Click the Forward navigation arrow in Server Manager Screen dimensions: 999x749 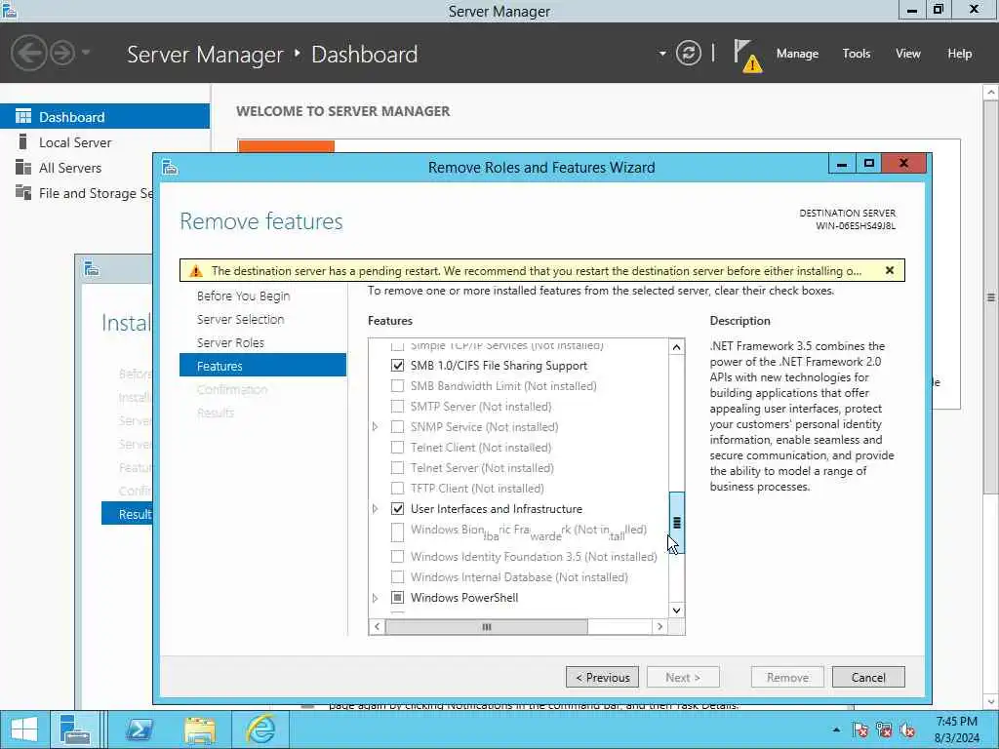click(x=62, y=53)
